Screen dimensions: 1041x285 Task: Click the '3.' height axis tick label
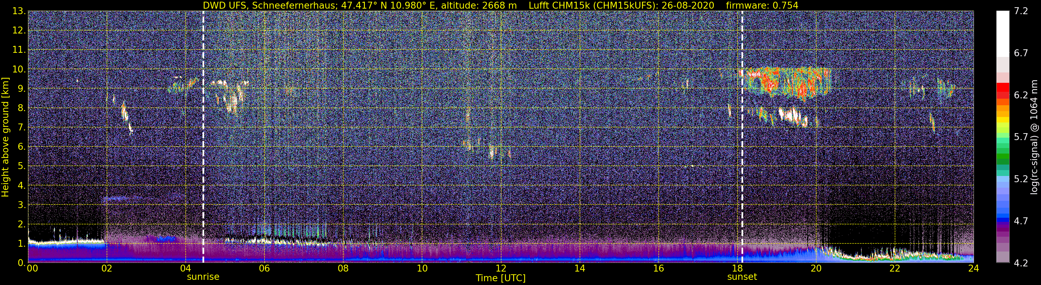[21, 205]
